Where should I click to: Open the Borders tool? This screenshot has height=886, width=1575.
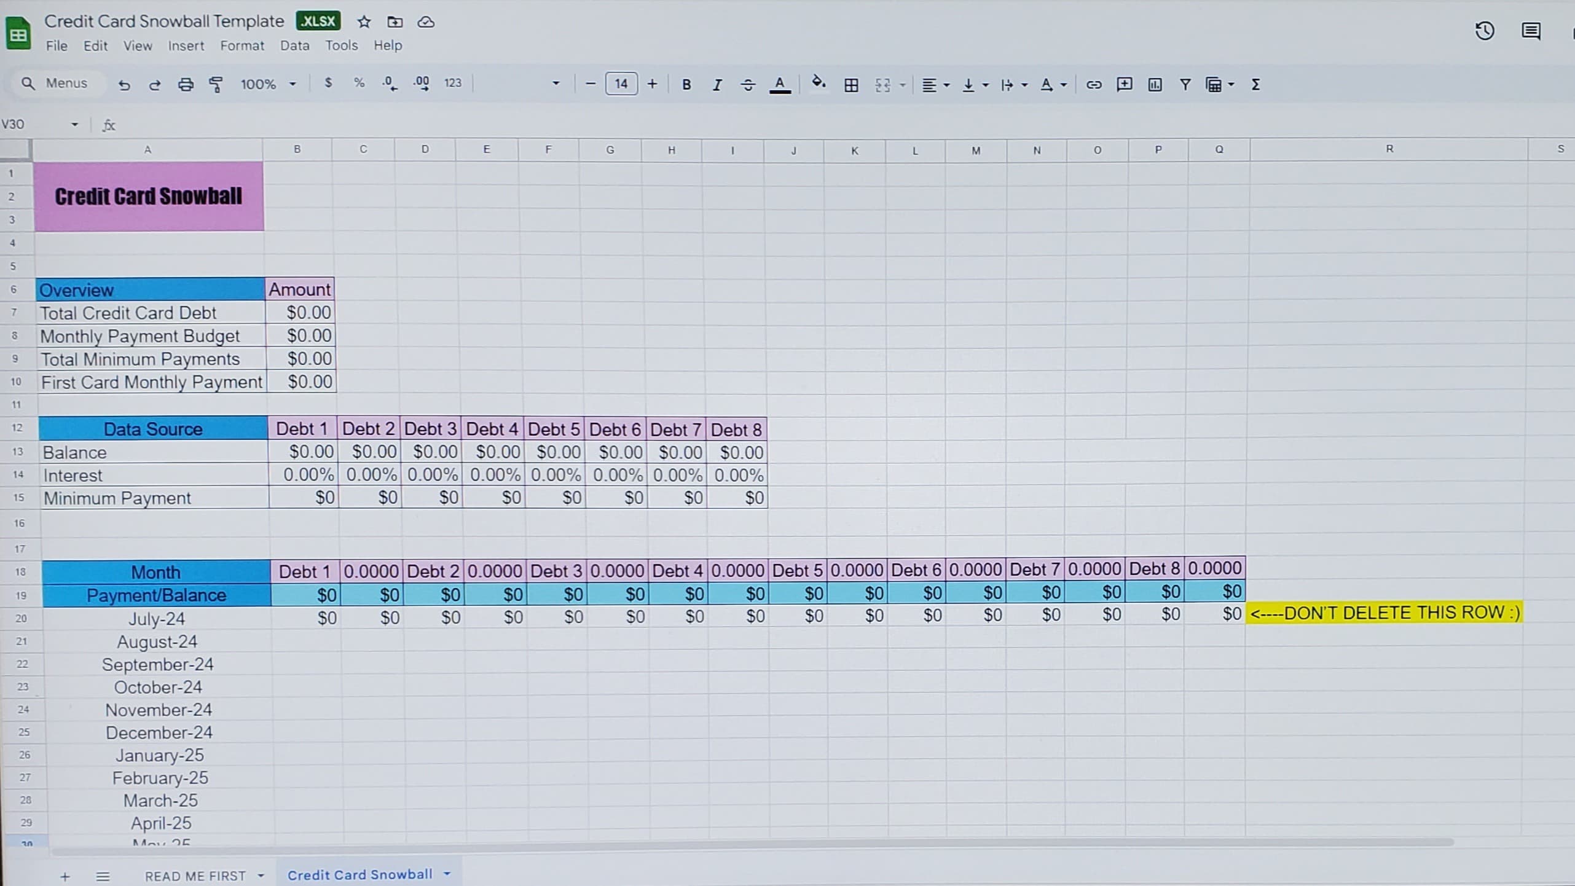851,85
